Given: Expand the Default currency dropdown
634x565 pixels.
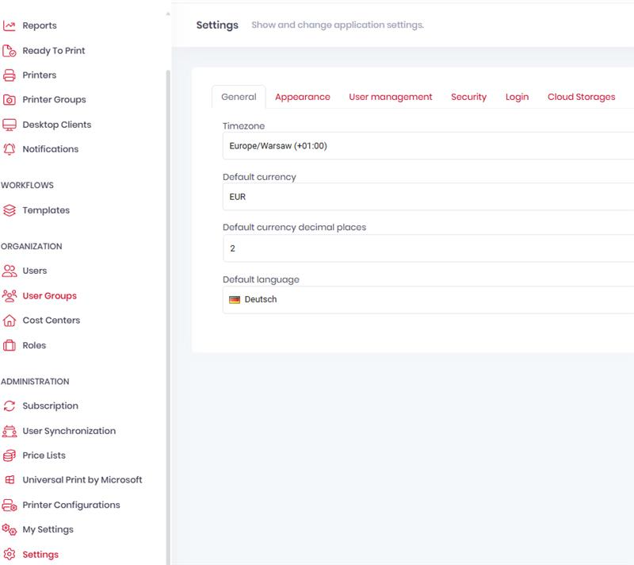Looking at the screenshot, I should click(428, 197).
